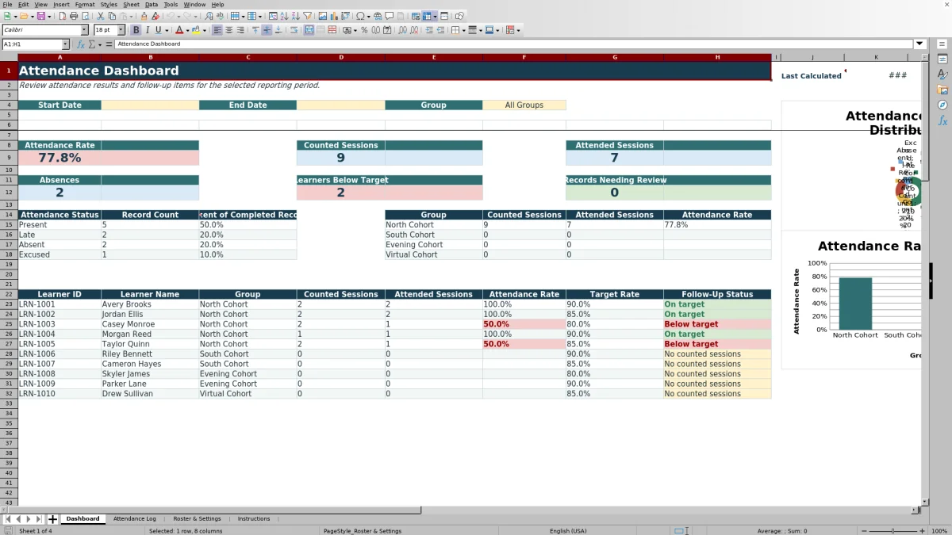Click the Sort Ascending icon
Screen dimensions: 952x535
(286, 16)
